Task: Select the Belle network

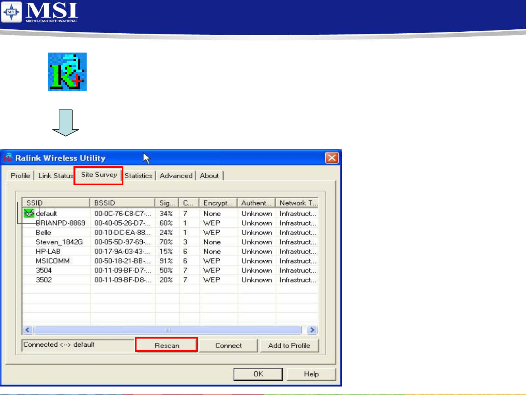Action: pyautogui.click(x=170, y=232)
